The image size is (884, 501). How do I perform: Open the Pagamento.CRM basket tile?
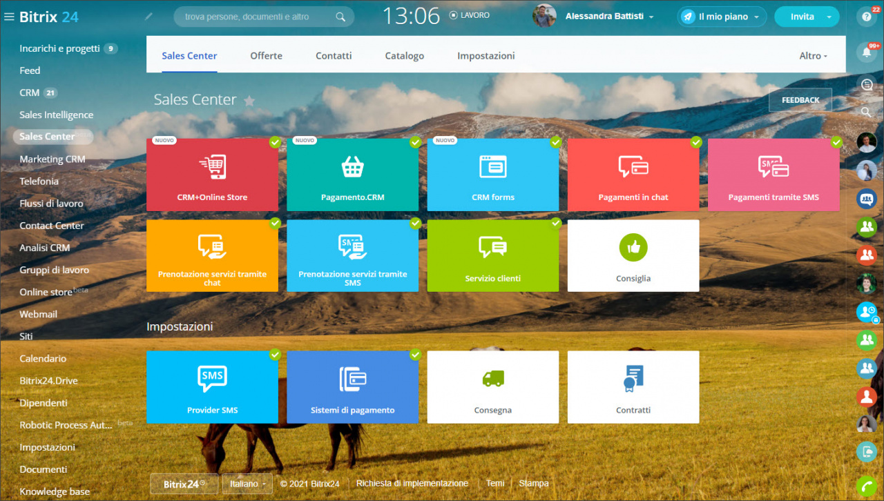click(352, 175)
